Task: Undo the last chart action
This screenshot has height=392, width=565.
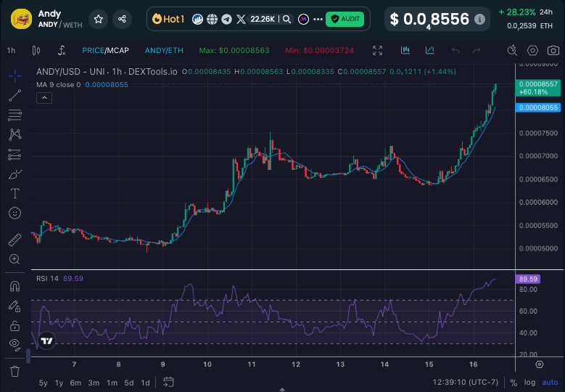Action: [x=455, y=51]
